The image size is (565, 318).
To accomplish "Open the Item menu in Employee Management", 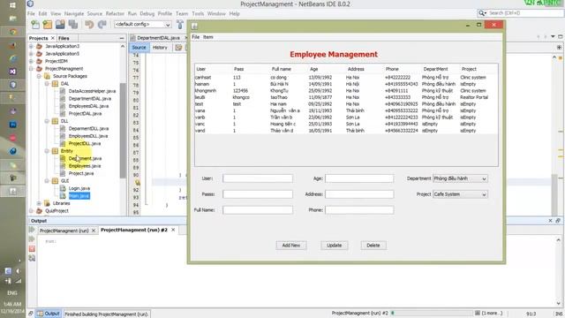I will pos(208,37).
